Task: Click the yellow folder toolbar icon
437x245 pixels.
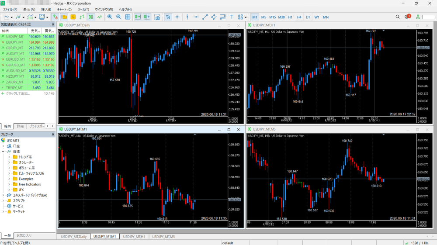Action: [64, 17]
